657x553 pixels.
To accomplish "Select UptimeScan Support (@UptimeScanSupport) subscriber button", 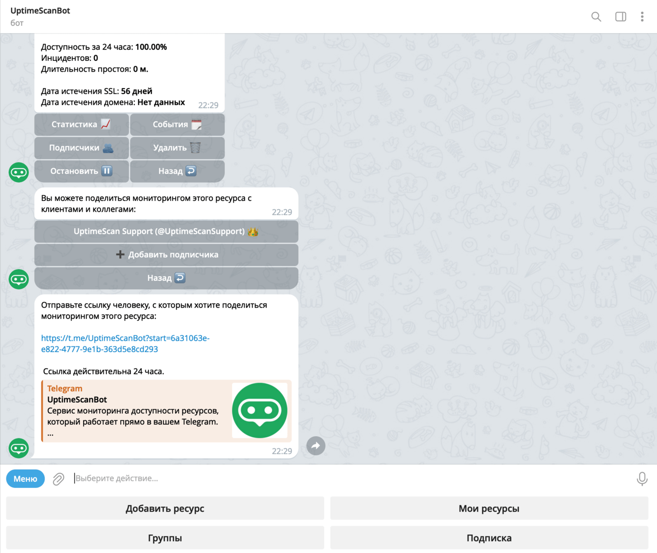I will point(166,232).
